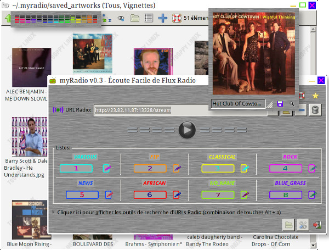Click the exit door icon in myRadio
Screen dimensions: 329x250
[316, 224]
